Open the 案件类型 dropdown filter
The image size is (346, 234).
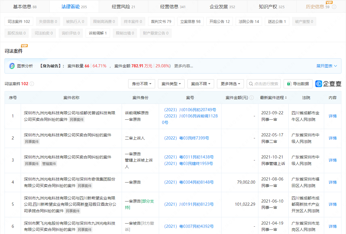171,84
